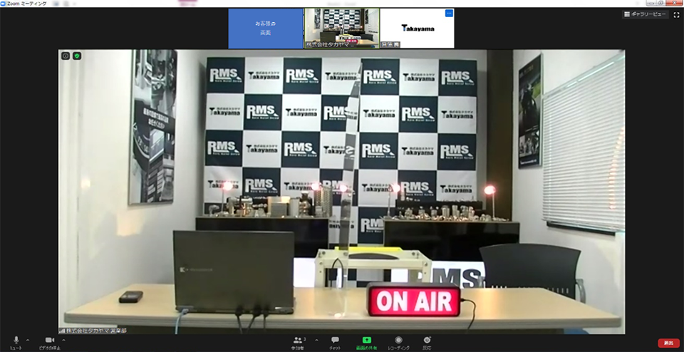Enter full screen mode

[677, 14]
